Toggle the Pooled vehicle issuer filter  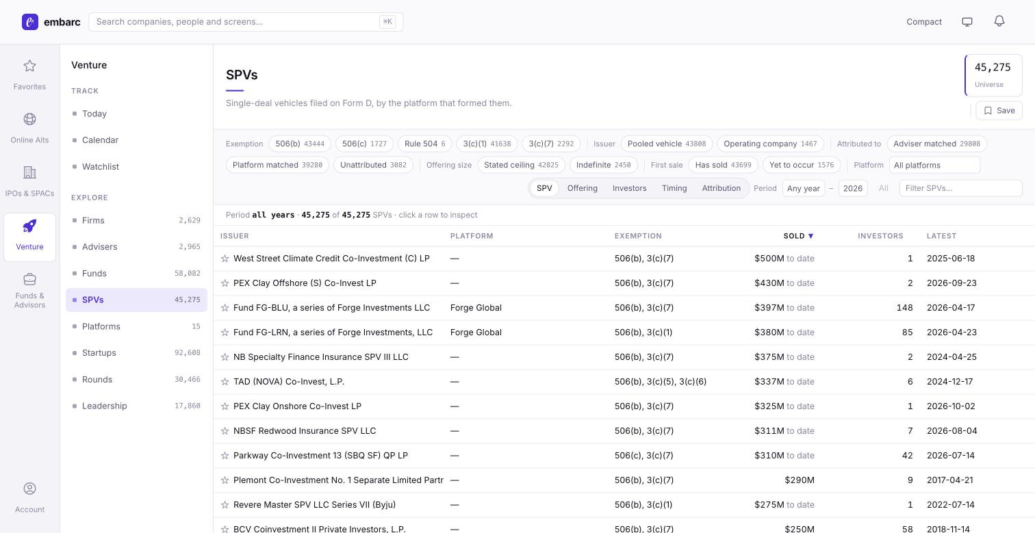[x=667, y=144]
